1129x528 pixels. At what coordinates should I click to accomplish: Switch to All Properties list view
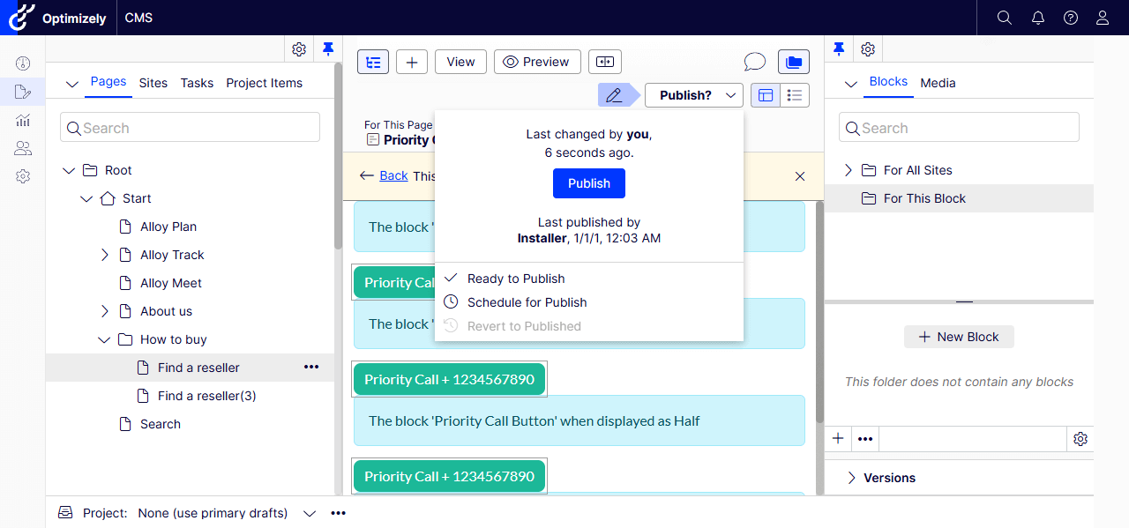click(795, 95)
